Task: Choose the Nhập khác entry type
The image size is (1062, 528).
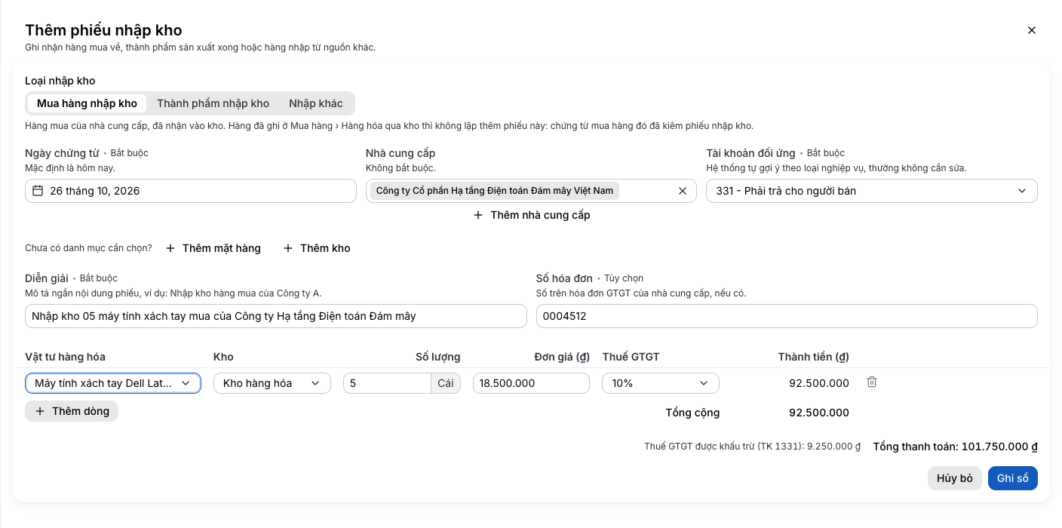Action: [316, 103]
